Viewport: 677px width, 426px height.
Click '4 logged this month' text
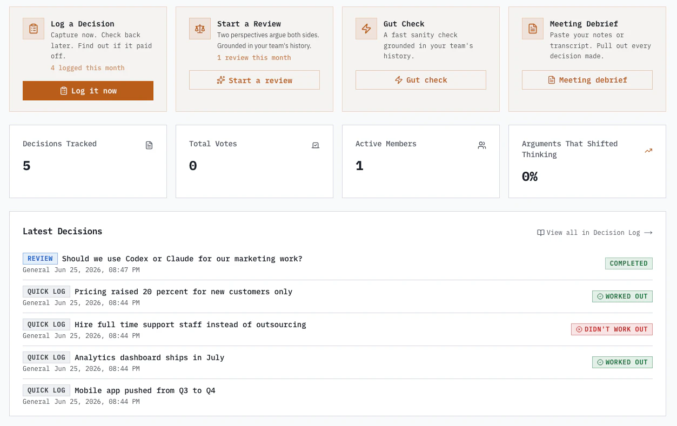point(88,68)
